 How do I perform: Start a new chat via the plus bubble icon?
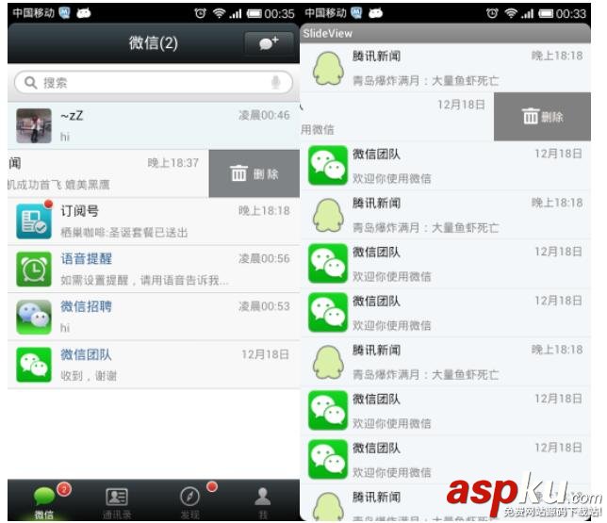[269, 43]
